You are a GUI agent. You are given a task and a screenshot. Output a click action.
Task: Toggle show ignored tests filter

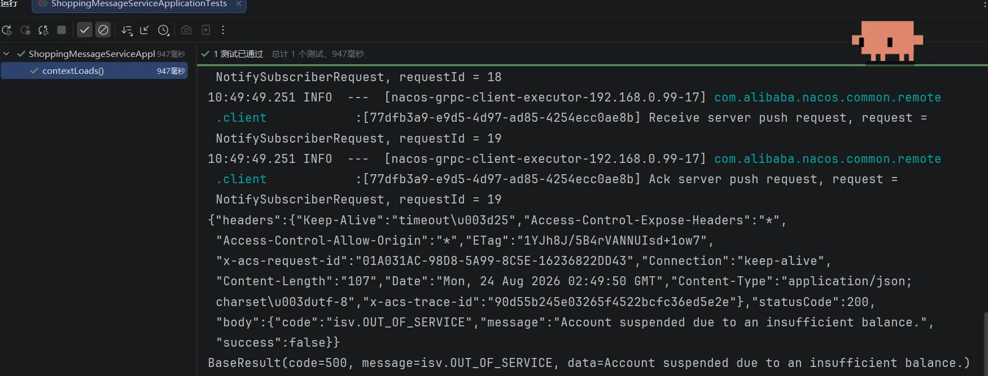click(103, 30)
